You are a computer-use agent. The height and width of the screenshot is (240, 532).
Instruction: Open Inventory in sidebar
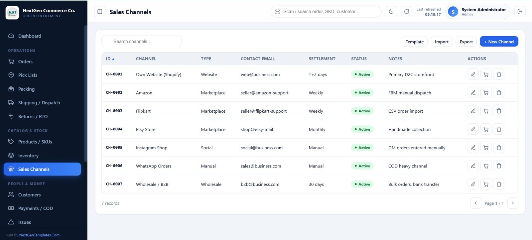pyautogui.click(x=42, y=156)
